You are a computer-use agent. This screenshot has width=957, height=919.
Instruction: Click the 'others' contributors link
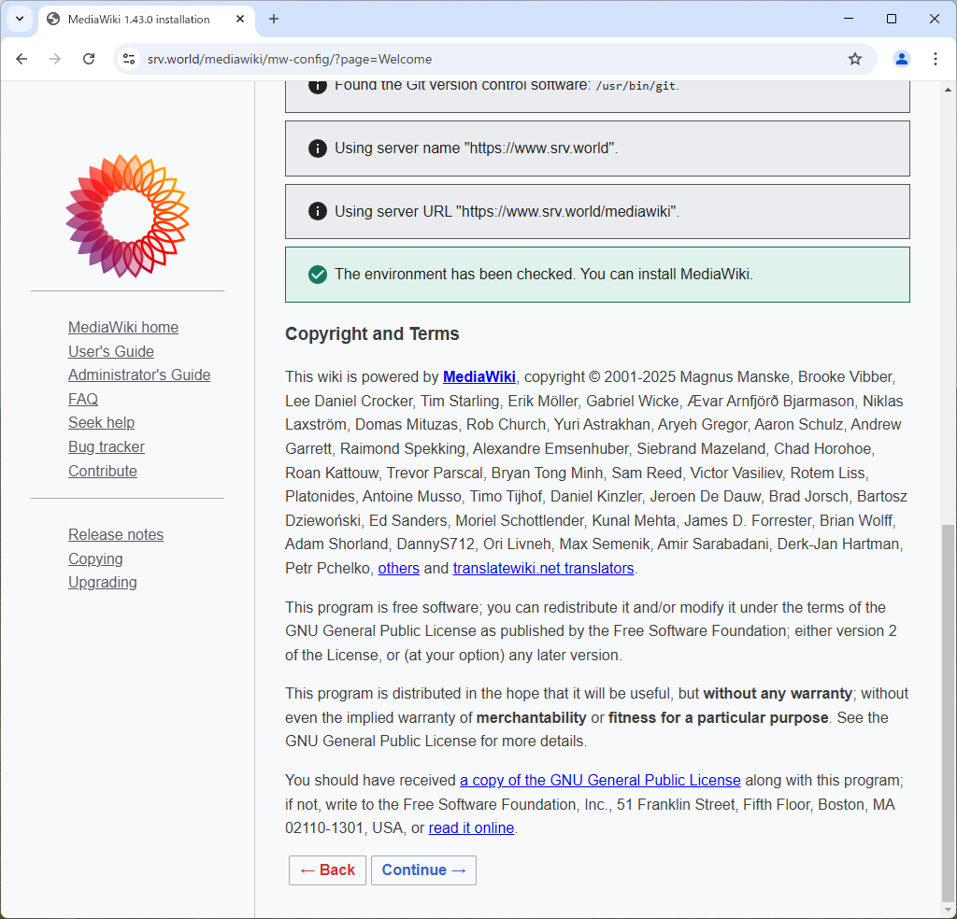coord(398,569)
